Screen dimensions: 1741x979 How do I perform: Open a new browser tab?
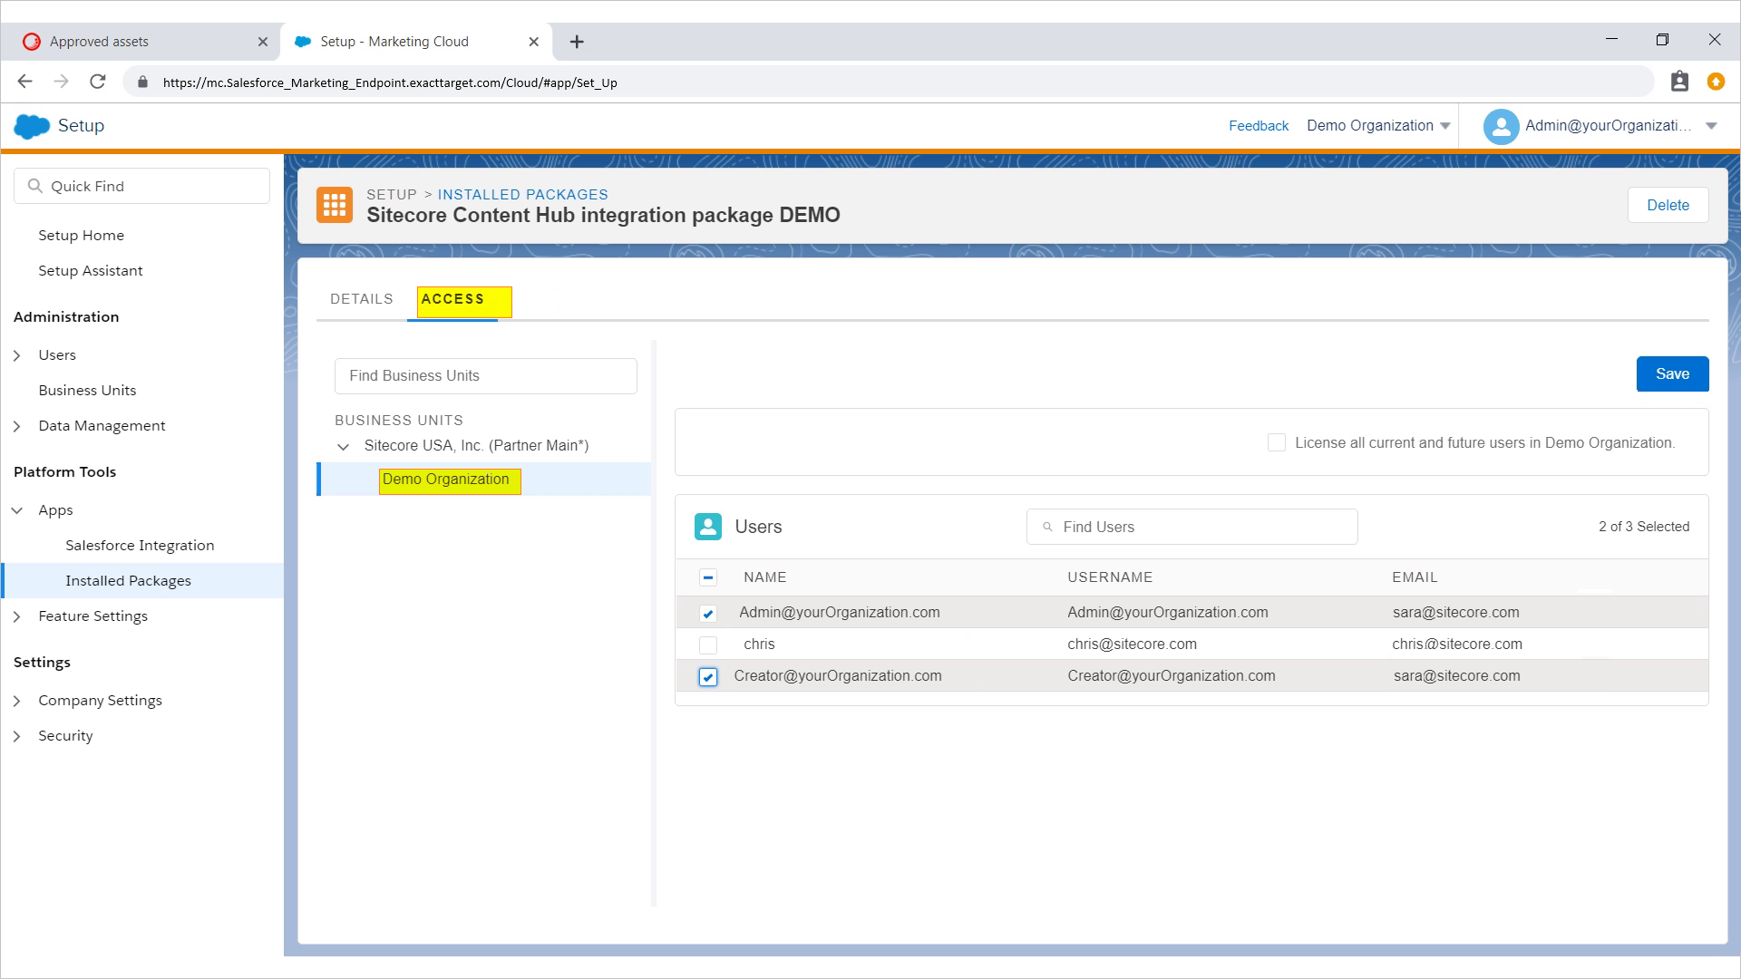coord(577,42)
